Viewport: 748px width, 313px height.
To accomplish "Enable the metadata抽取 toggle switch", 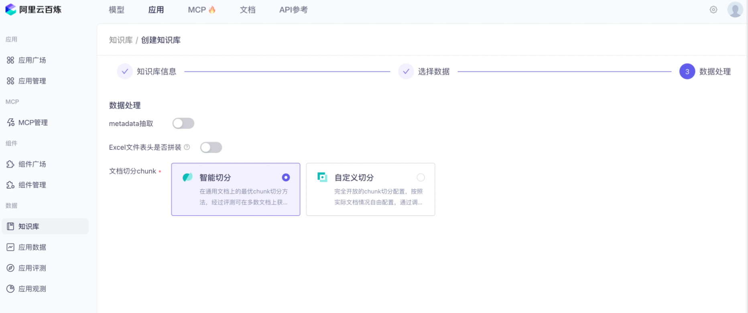I will coord(183,123).
